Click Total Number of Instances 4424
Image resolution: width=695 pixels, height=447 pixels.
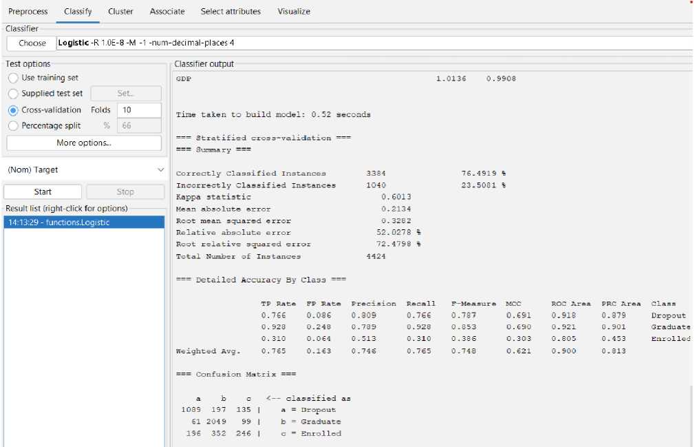(281, 256)
